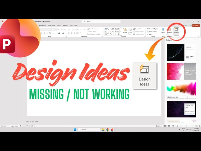Open Shape Outline dropdown
201x151 pixels.
139,31
